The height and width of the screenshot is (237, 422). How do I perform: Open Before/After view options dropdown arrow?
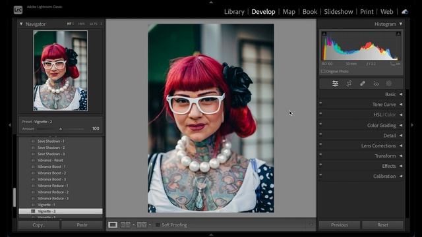point(150,224)
